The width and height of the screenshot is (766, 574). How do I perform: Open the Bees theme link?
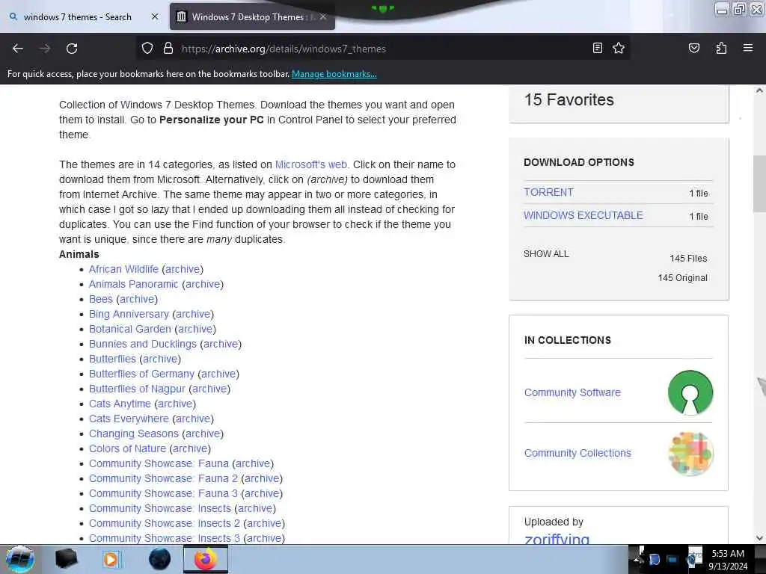click(x=101, y=299)
